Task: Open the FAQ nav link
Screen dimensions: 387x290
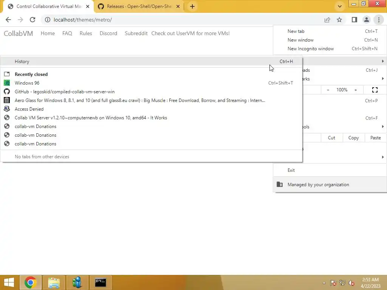Action: tap(67, 33)
